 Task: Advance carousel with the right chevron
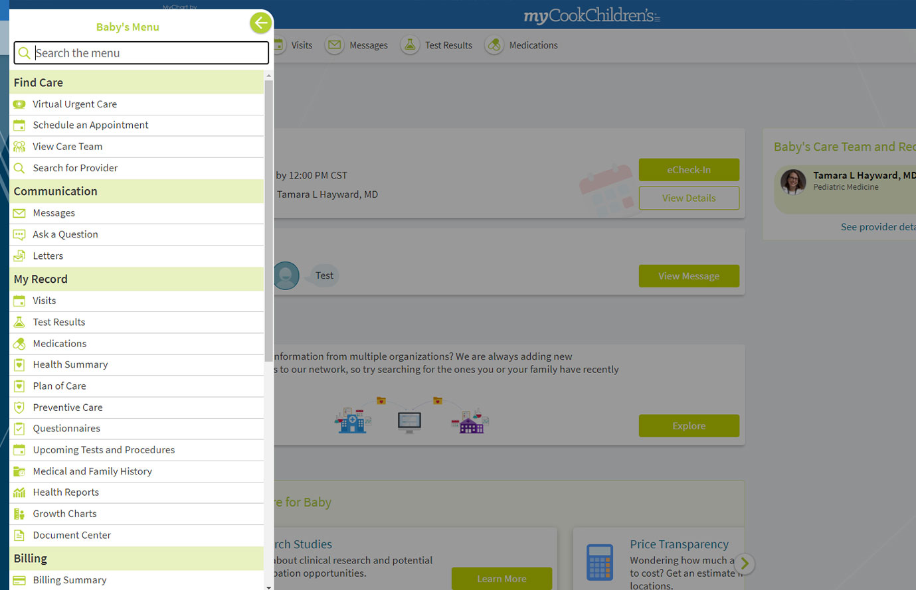(745, 564)
